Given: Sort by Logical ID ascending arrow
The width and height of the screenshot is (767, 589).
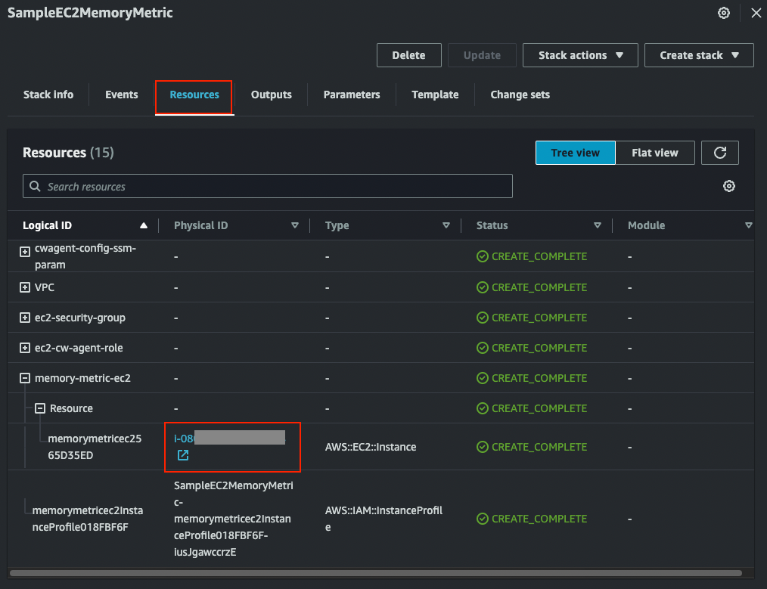Looking at the screenshot, I should [x=143, y=225].
